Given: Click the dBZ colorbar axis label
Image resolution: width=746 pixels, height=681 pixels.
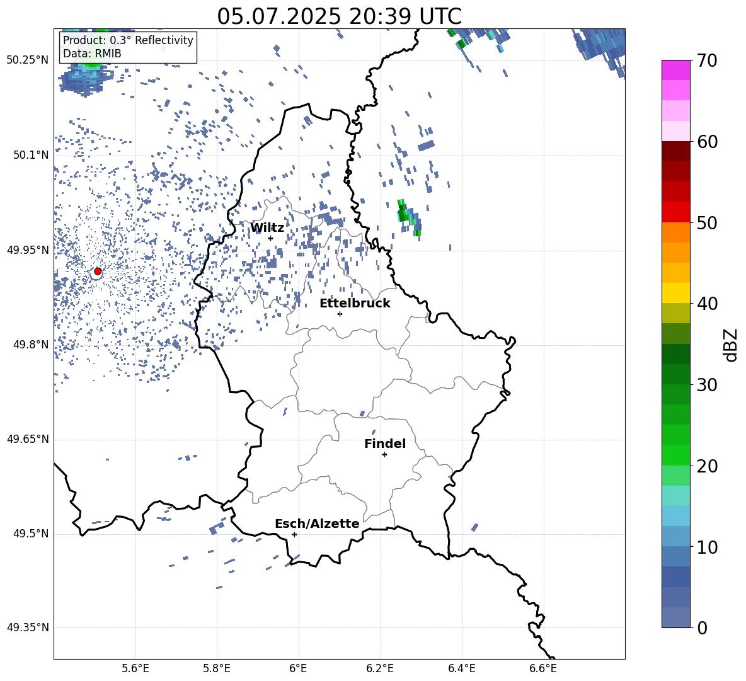Looking at the screenshot, I should 731,345.
